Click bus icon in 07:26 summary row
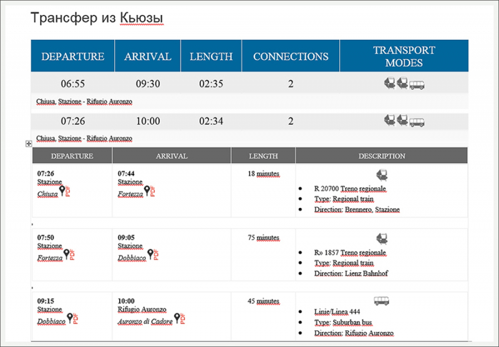This screenshot has height=347, width=499. (x=417, y=122)
